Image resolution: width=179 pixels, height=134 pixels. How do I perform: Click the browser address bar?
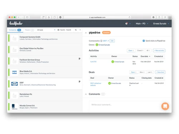(97, 17)
